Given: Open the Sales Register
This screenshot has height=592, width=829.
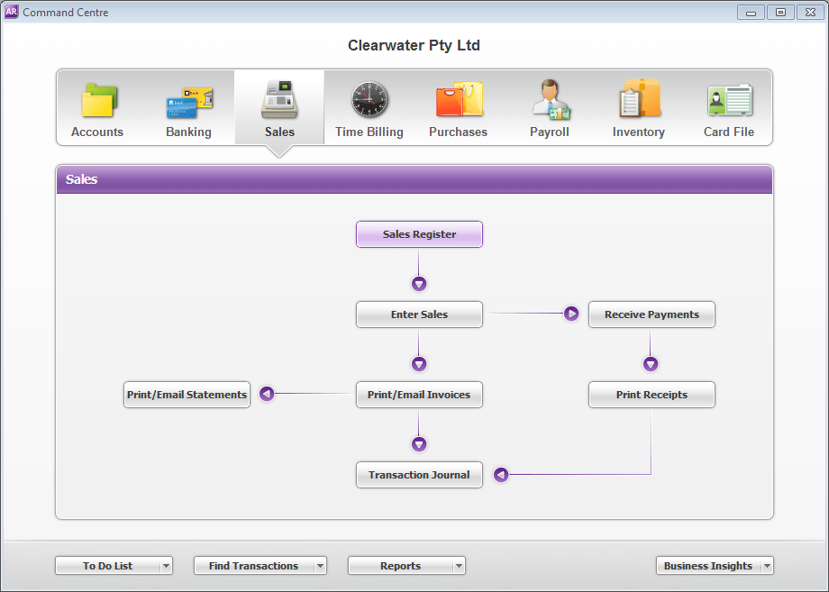Looking at the screenshot, I should [x=419, y=233].
